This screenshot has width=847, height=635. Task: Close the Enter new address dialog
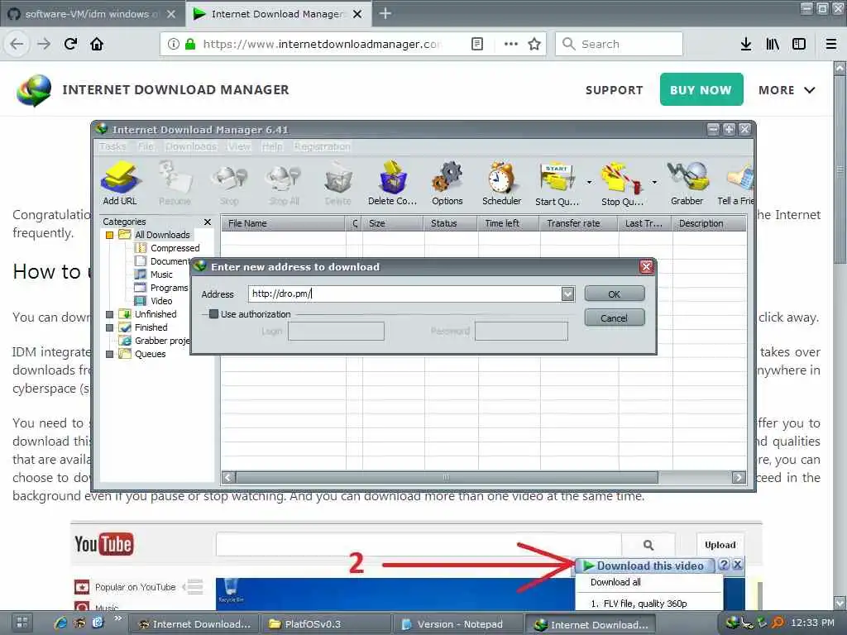646,267
